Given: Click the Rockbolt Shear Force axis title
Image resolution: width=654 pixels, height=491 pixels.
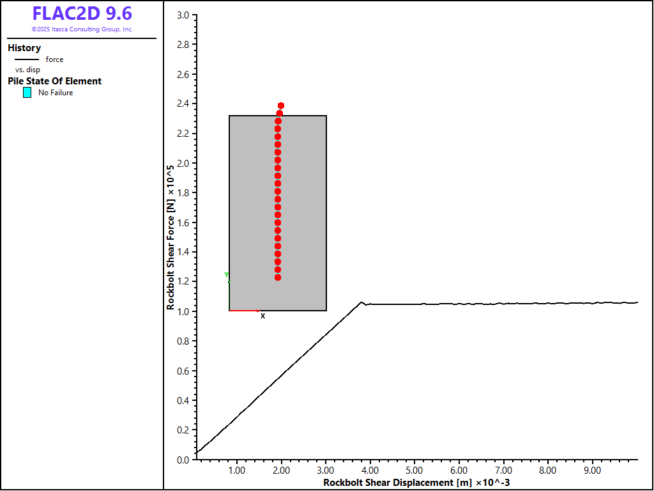Looking at the screenshot, I should pyautogui.click(x=171, y=237).
